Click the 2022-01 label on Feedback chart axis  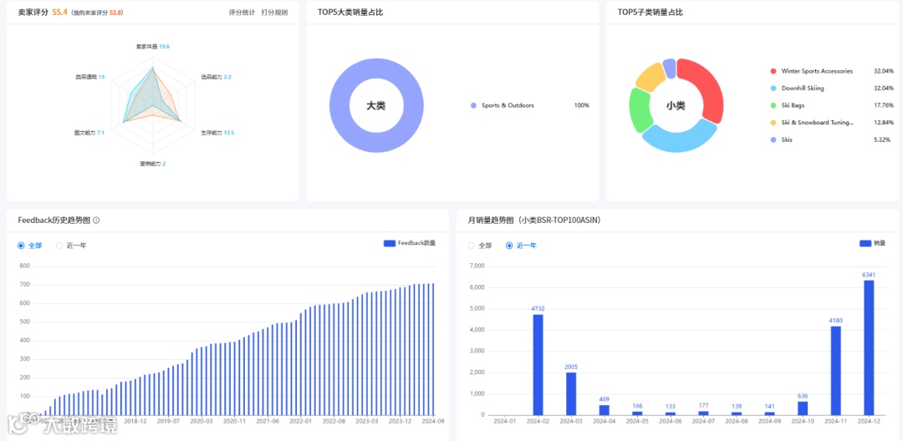click(300, 422)
